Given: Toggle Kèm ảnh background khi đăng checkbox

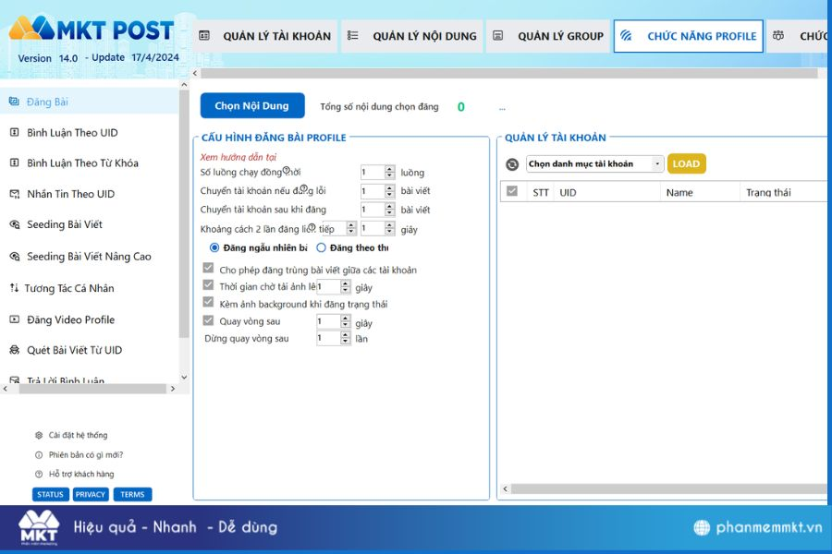Looking at the screenshot, I should pyautogui.click(x=208, y=304).
